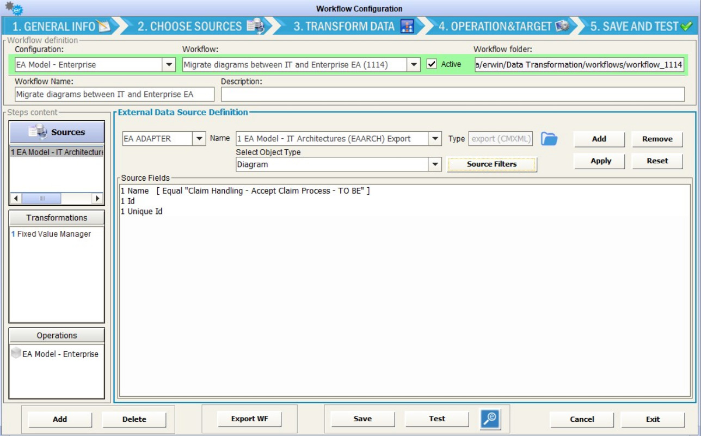
Task: Click the Type export (CMXML) field
Action: click(x=501, y=139)
